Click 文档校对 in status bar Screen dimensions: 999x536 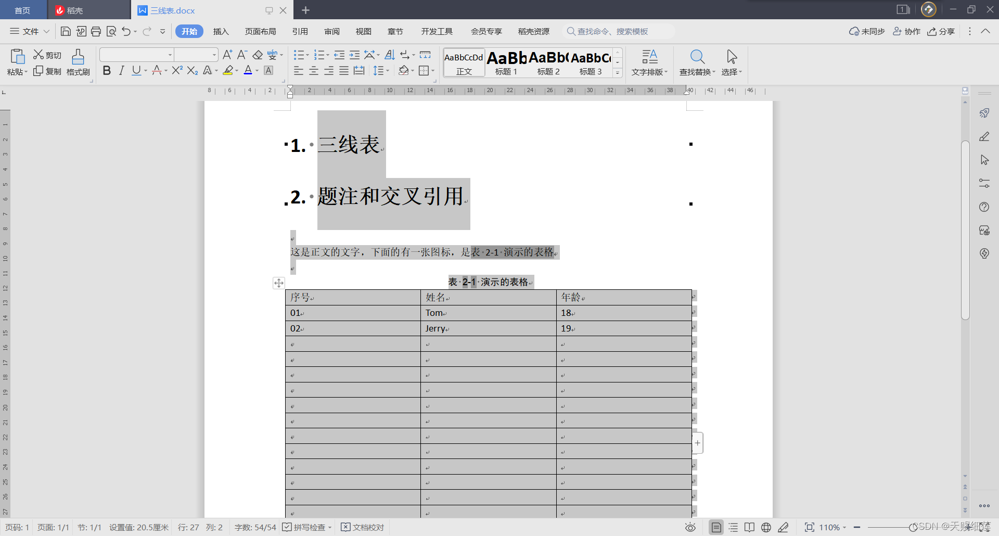pyautogui.click(x=363, y=527)
